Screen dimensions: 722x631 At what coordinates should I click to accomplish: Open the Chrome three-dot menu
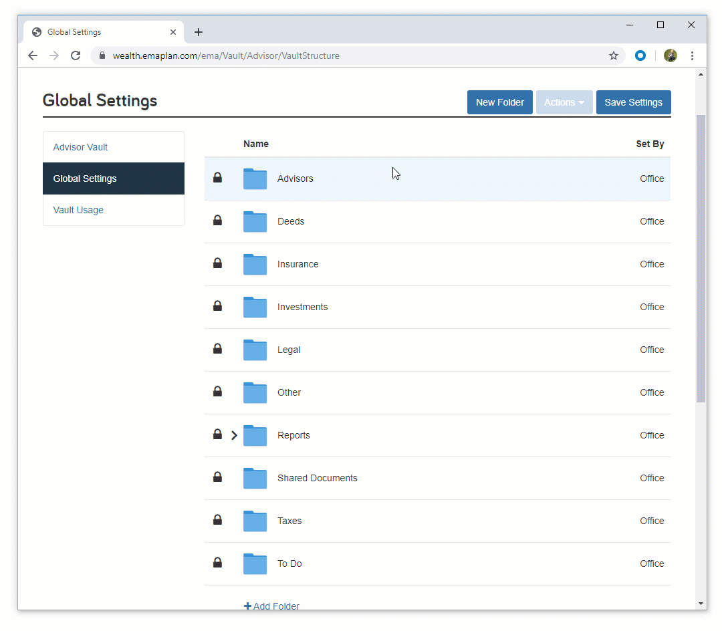click(692, 55)
